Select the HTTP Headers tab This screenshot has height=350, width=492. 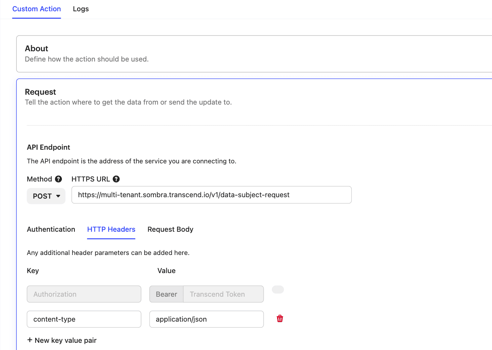[111, 229]
